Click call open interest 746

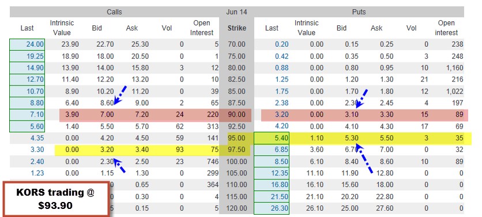pos(213,161)
